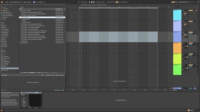This screenshot has height=112, width=200.
Task: Click the cyan MIDI track color header
Action: point(177,15)
